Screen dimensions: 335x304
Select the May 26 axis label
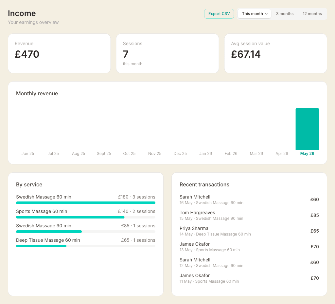pyautogui.click(x=307, y=153)
